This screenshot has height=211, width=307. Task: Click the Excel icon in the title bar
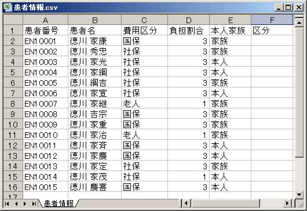coord(8,7)
